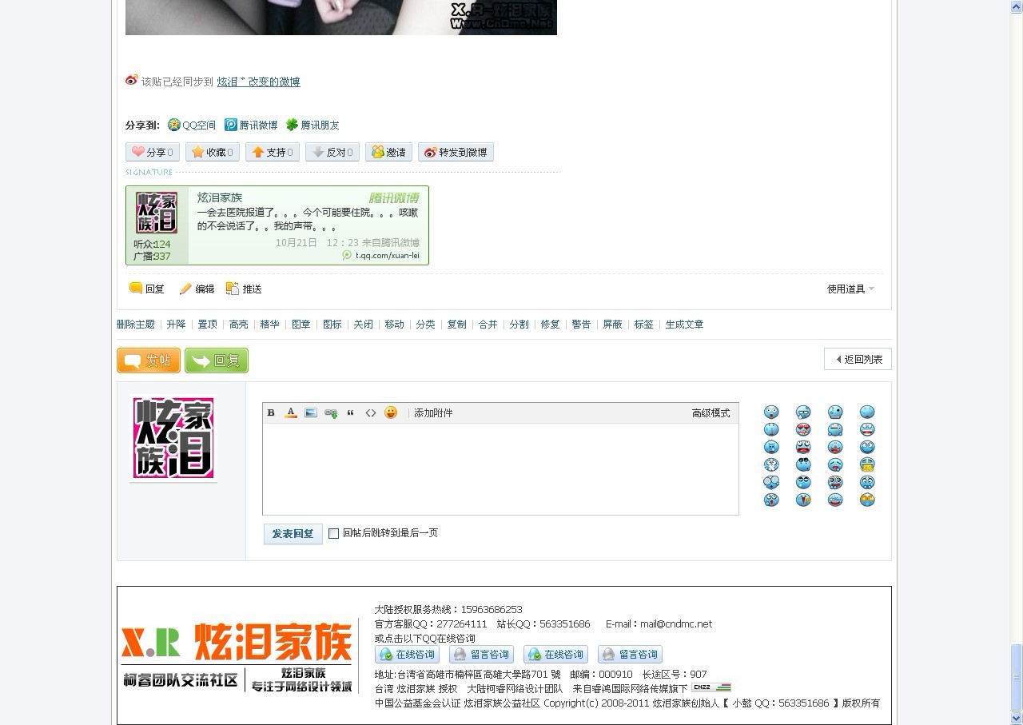Insert image via editor toolbar icon

click(x=311, y=413)
